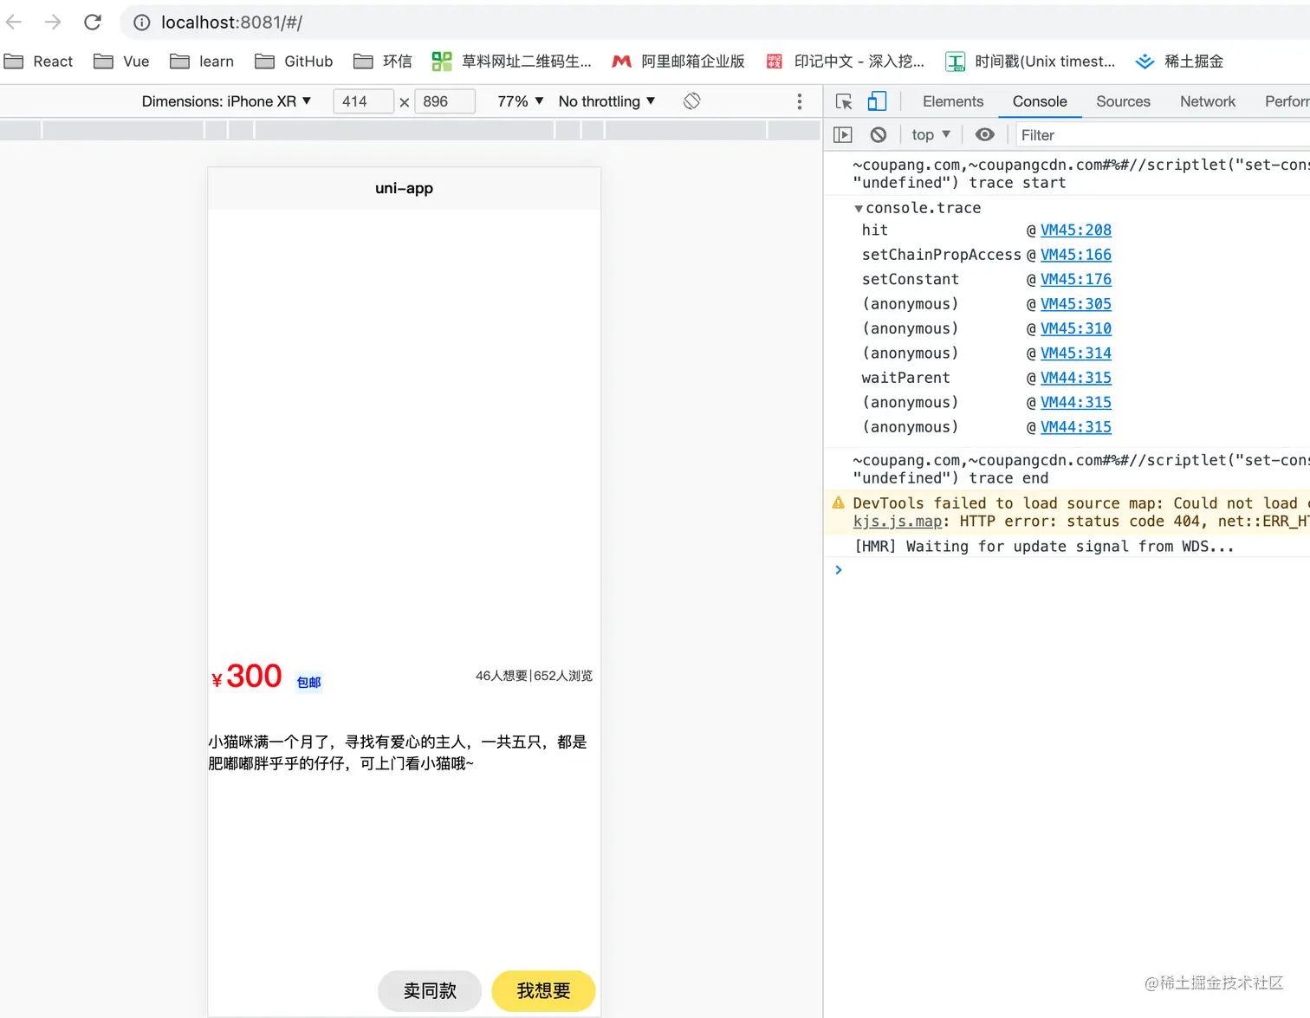Click the yellow 我想要 button

click(x=543, y=990)
